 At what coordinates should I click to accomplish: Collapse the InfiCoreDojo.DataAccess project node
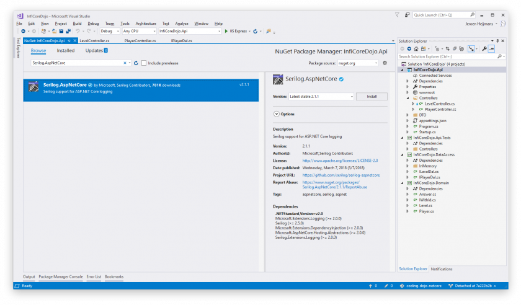tap(402, 155)
